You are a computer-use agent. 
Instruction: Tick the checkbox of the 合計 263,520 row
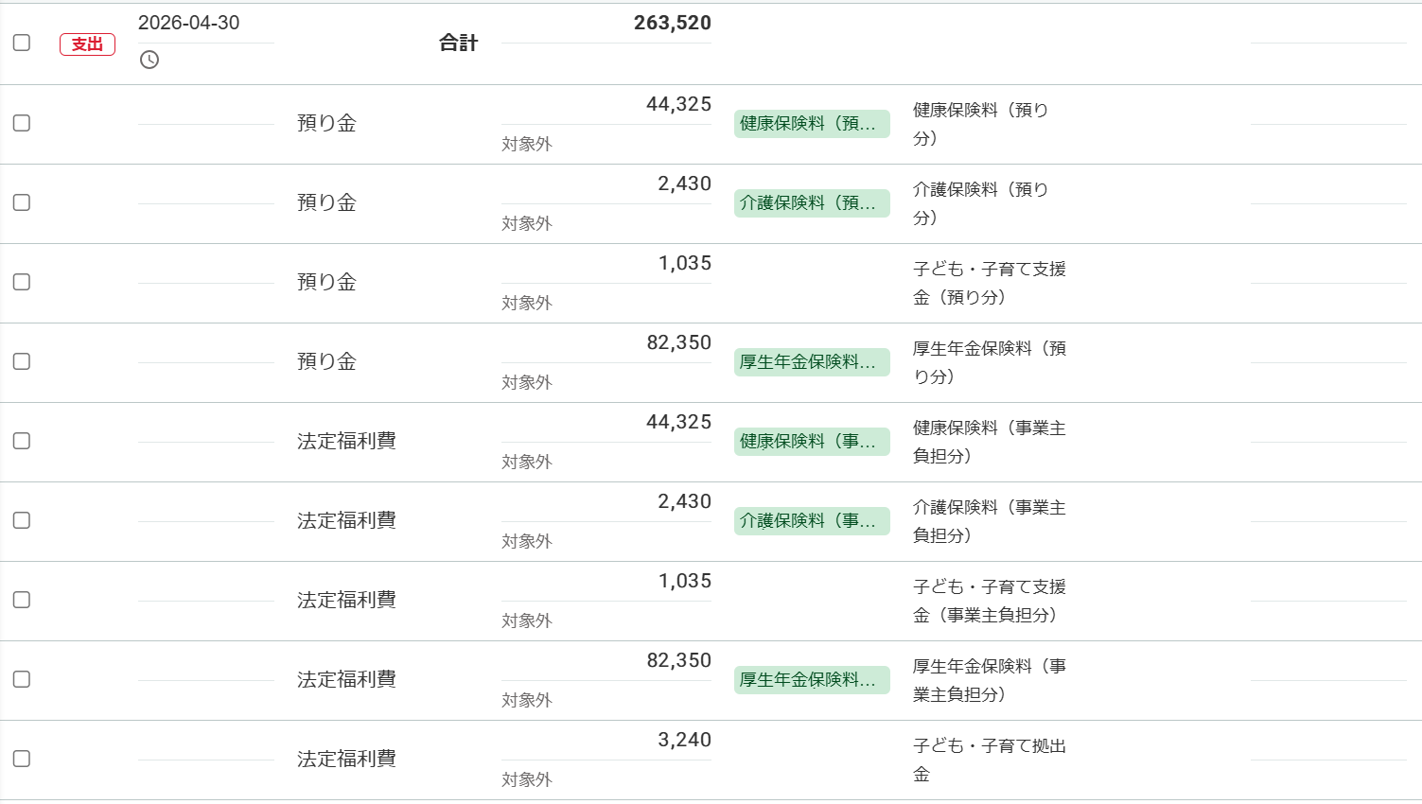pos(22,43)
